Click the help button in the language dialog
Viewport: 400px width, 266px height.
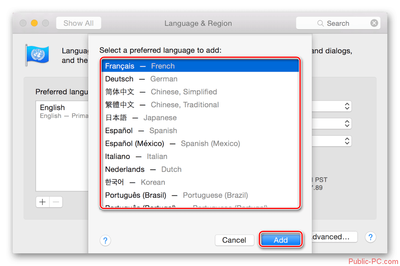[x=105, y=240]
